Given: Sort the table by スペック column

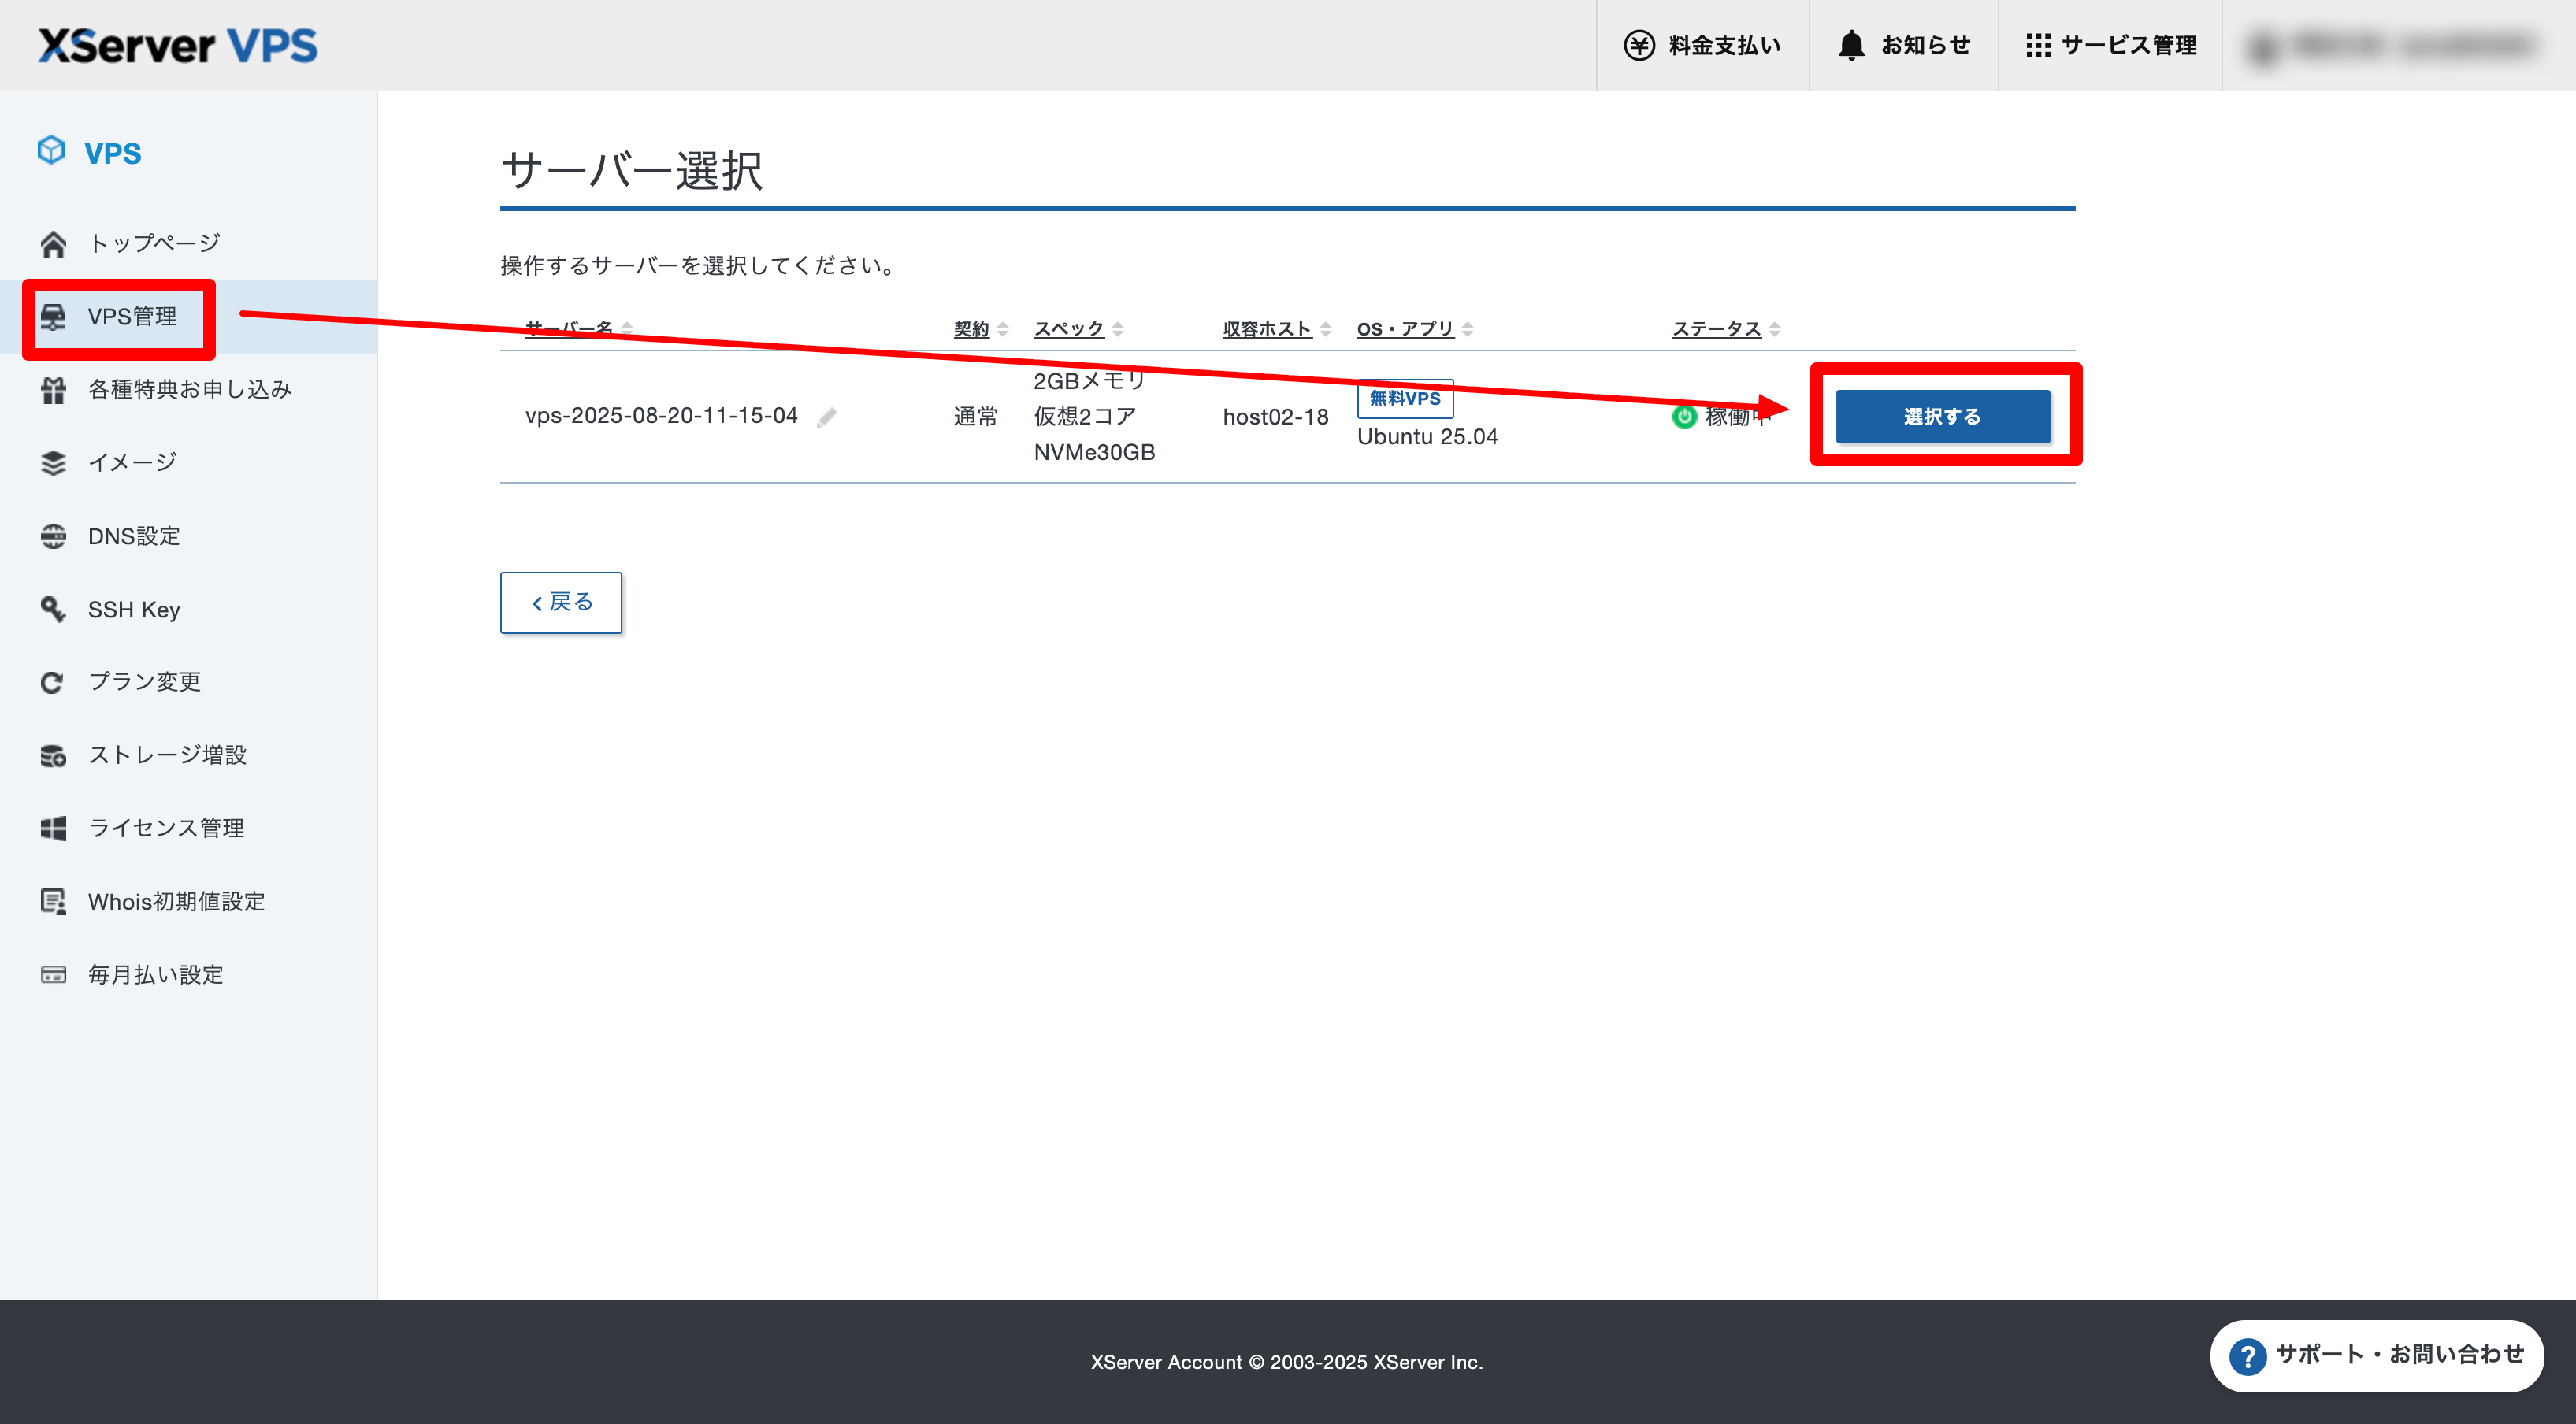Looking at the screenshot, I should 1069,328.
